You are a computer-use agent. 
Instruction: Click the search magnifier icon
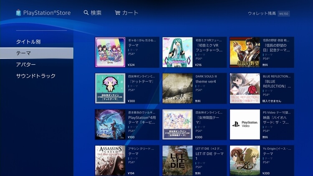[x=86, y=13]
